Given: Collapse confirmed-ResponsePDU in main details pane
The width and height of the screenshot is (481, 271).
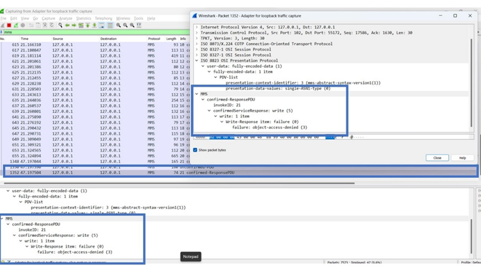Looking at the screenshot, I should (8, 224).
